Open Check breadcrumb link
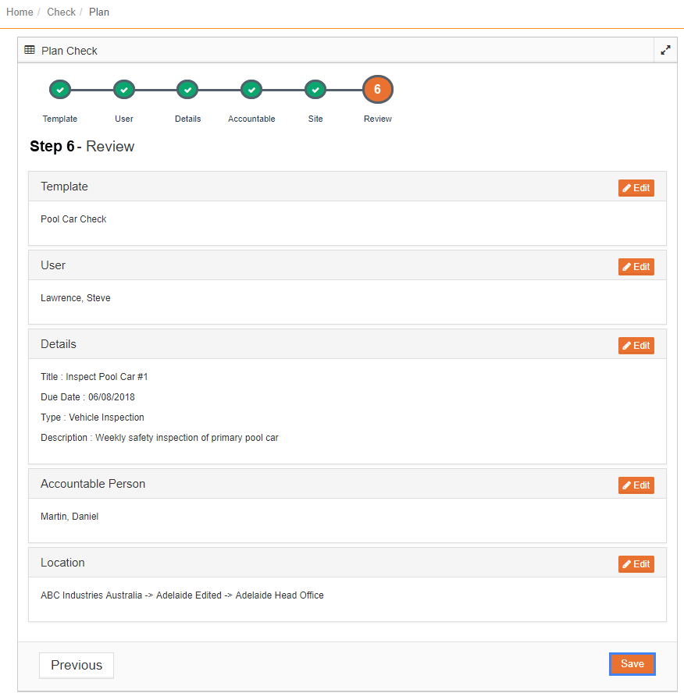The width and height of the screenshot is (684, 700). tap(61, 12)
